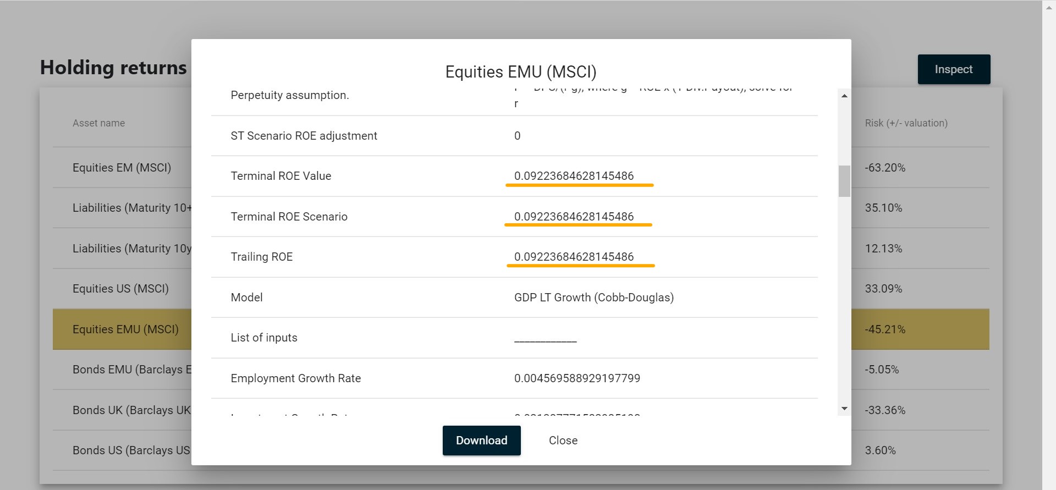Click the Perpetuity assumption label

pos(290,95)
